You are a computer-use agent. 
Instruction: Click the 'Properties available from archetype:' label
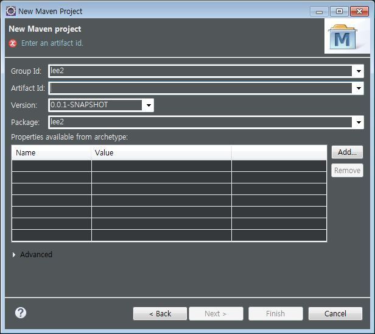(69, 137)
